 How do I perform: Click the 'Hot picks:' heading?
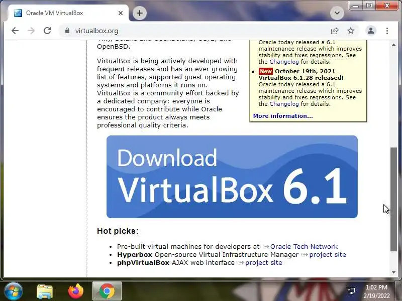click(x=118, y=231)
